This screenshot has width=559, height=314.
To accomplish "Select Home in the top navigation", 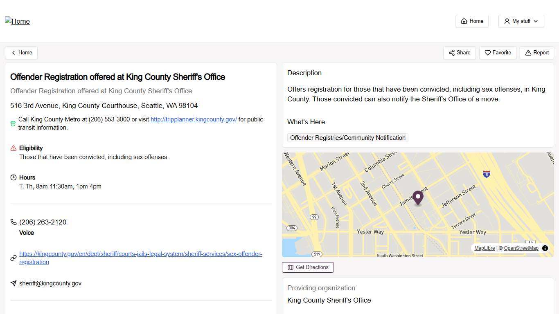I will pyautogui.click(x=472, y=21).
